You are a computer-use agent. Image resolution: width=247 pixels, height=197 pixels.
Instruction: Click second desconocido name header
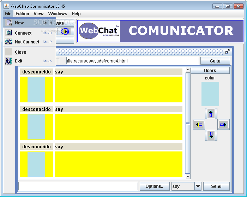click(x=37, y=109)
